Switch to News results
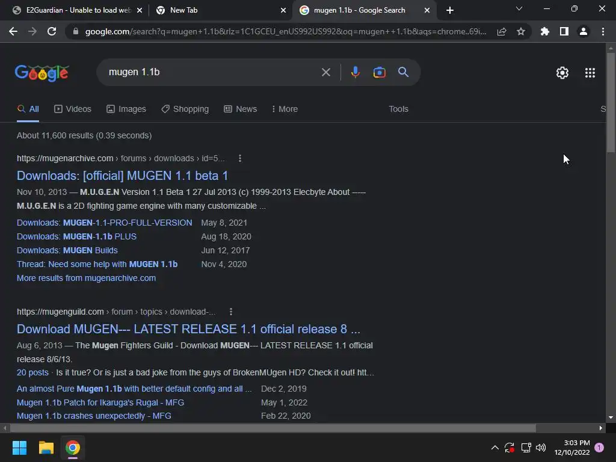 pyautogui.click(x=241, y=109)
